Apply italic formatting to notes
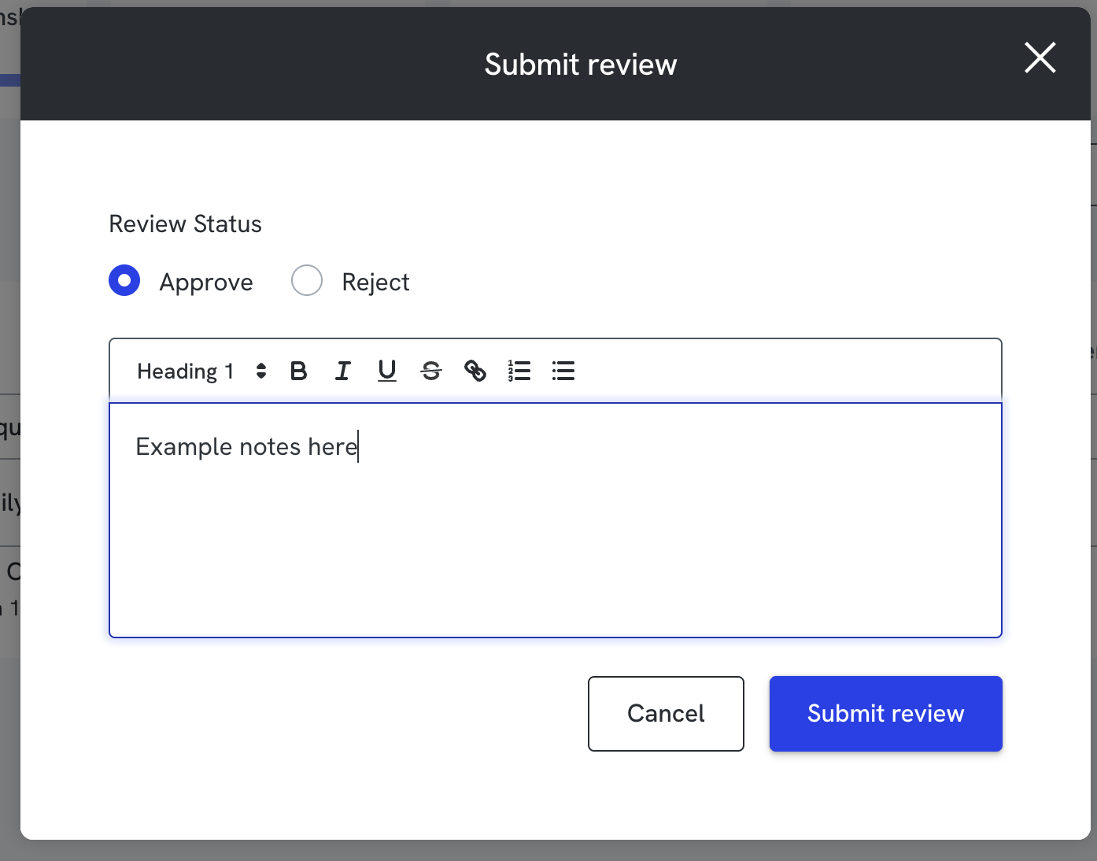This screenshot has width=1097, height=861. pyautogui.click(x=342, y=371)
